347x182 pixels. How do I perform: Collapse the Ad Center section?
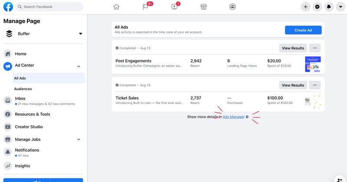pos(79,66)
